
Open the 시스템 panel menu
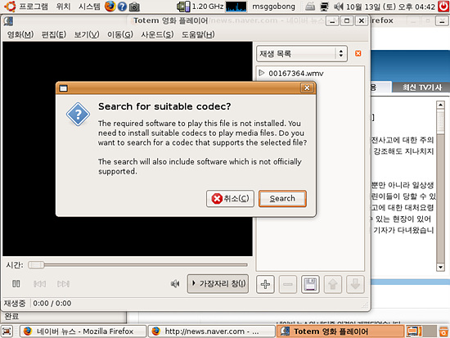tap(89, 7)
